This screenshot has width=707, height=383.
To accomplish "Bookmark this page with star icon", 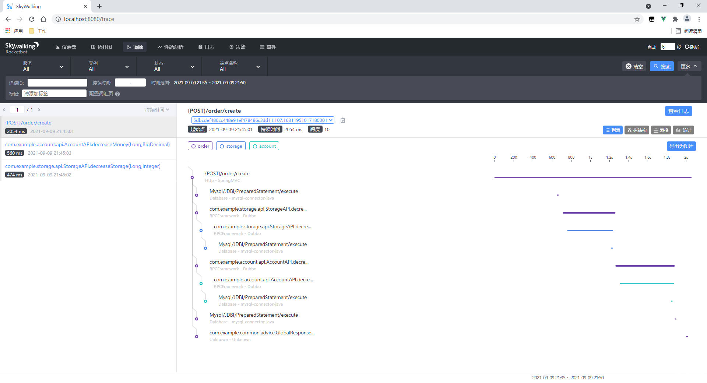I will 637,19.
